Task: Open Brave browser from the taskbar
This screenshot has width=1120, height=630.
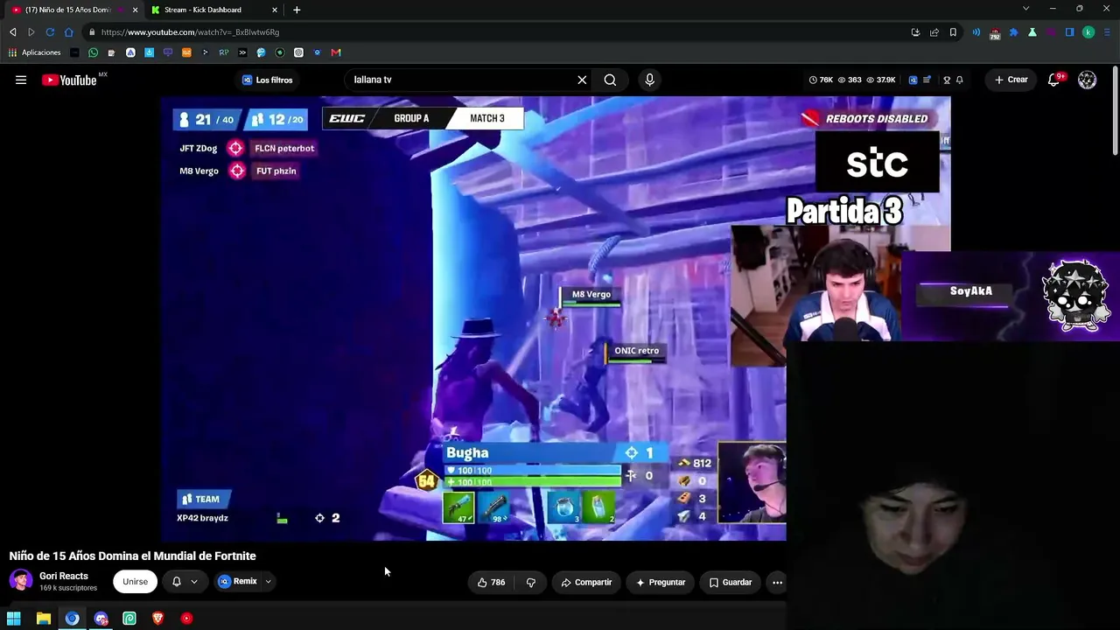Action: click(x=157, y=619)
